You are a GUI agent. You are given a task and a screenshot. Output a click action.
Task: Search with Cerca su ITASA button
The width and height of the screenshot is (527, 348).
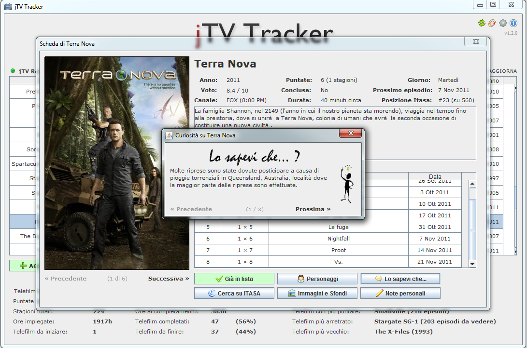tap(234, 293)
